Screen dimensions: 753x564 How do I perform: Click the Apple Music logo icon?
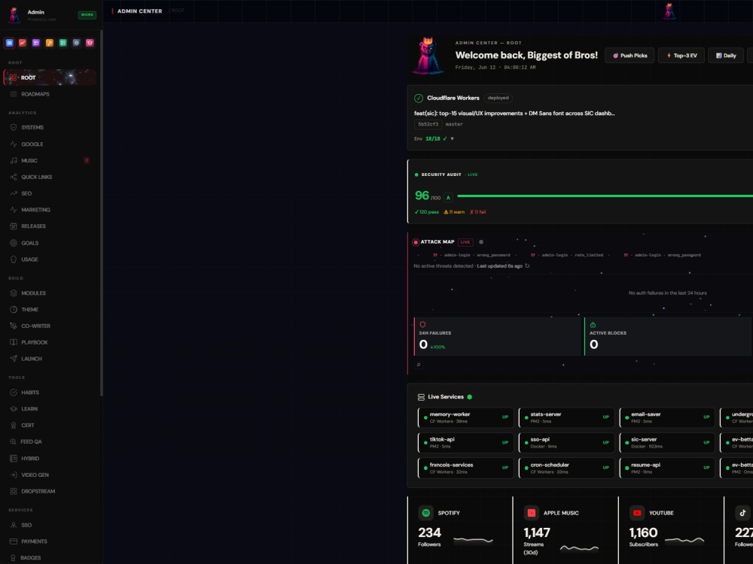pos(532,513)
